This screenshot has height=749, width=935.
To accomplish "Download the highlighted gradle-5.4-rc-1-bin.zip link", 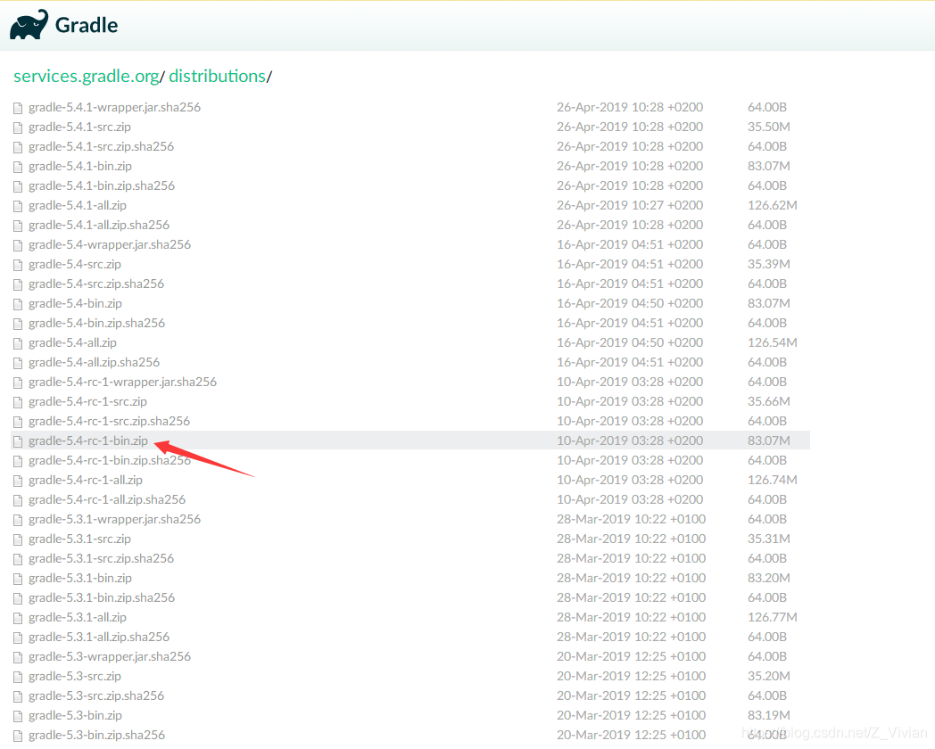I will [x=88, y=441].
